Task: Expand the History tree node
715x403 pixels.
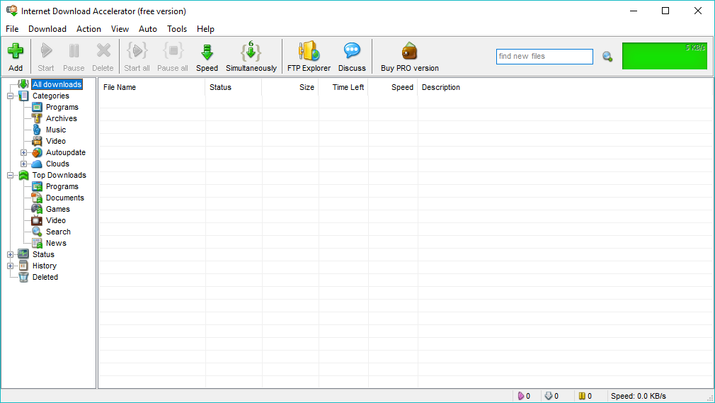Action: click(x=11, y=266)
